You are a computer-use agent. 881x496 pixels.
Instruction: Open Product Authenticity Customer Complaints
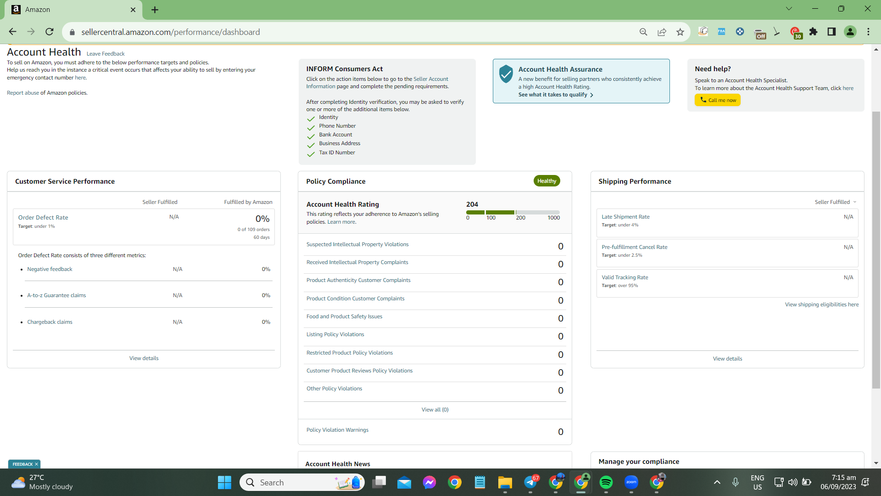tap(358, 280)
